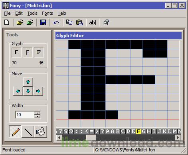Decrease glyph width with down spinner
This screenshot has width=188, height=155.
pyautogui.click(x=37, y=117)
